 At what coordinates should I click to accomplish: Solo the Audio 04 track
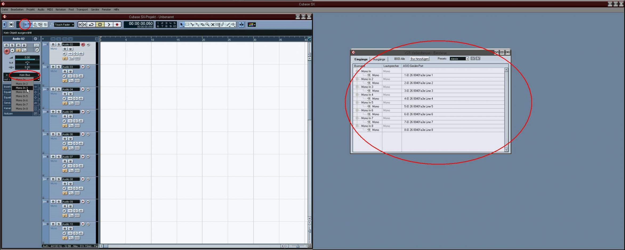59,89
